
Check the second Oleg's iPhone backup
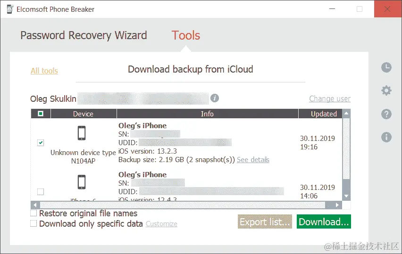[41, 191]
